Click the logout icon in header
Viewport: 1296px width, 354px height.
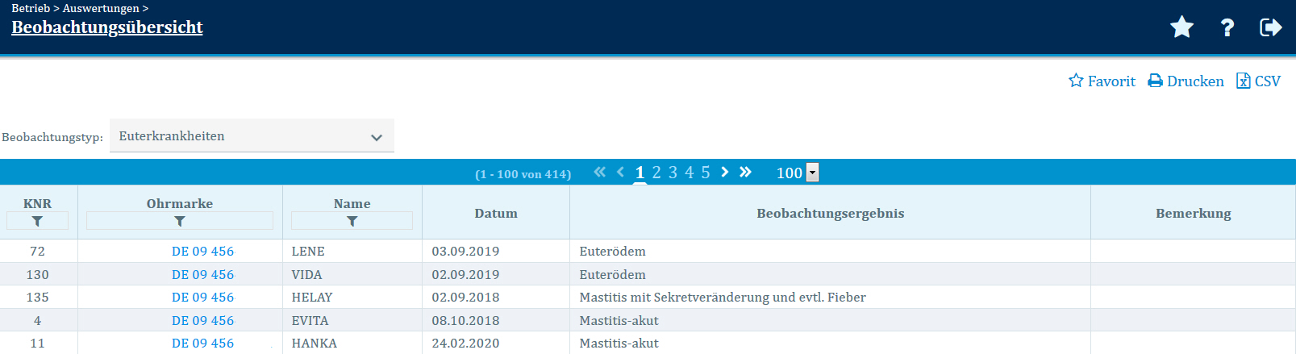(x=1270, y=27)
